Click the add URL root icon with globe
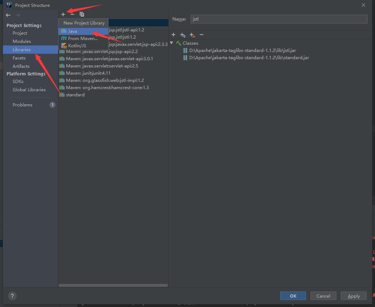Viewport: 375px width, 307px height. tap(183, 35)
